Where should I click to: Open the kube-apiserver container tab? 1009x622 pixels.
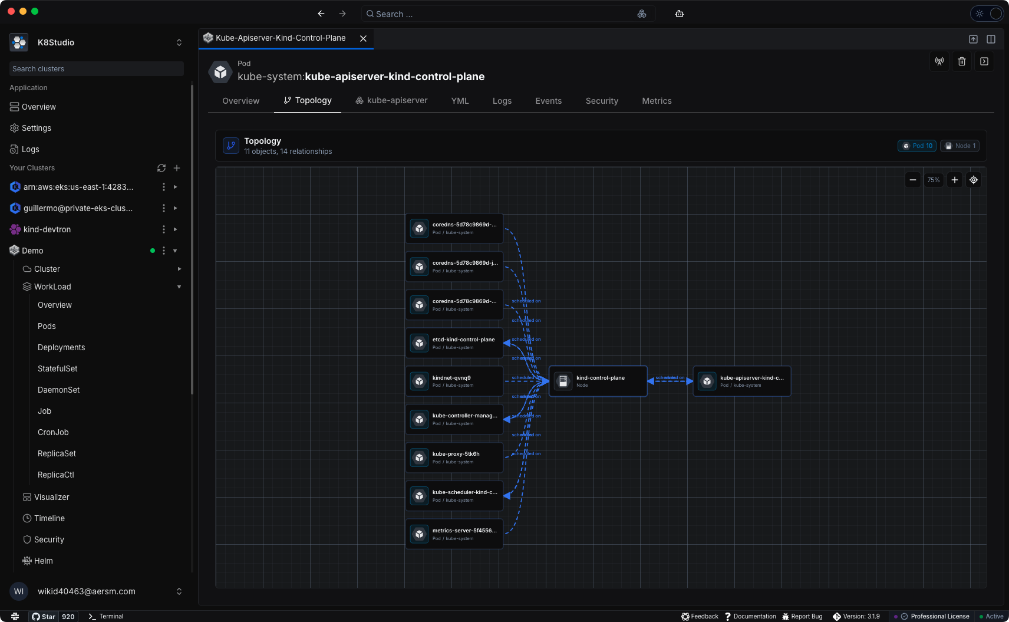tap(391, 101)
